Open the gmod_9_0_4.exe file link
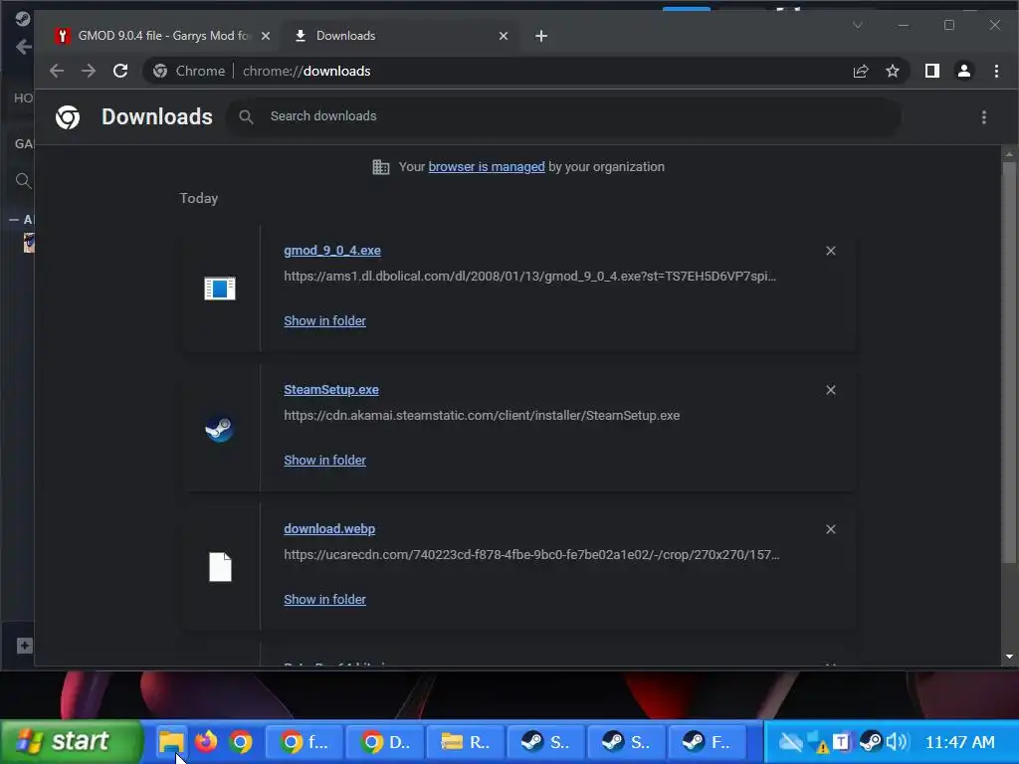 point(332,251)
